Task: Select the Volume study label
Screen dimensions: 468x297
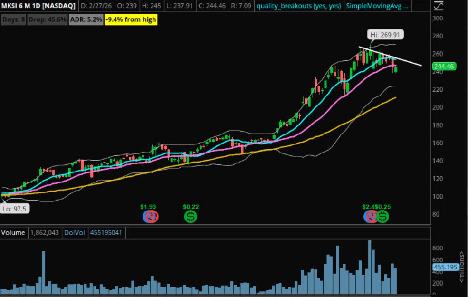Action: tap(14, 233)
